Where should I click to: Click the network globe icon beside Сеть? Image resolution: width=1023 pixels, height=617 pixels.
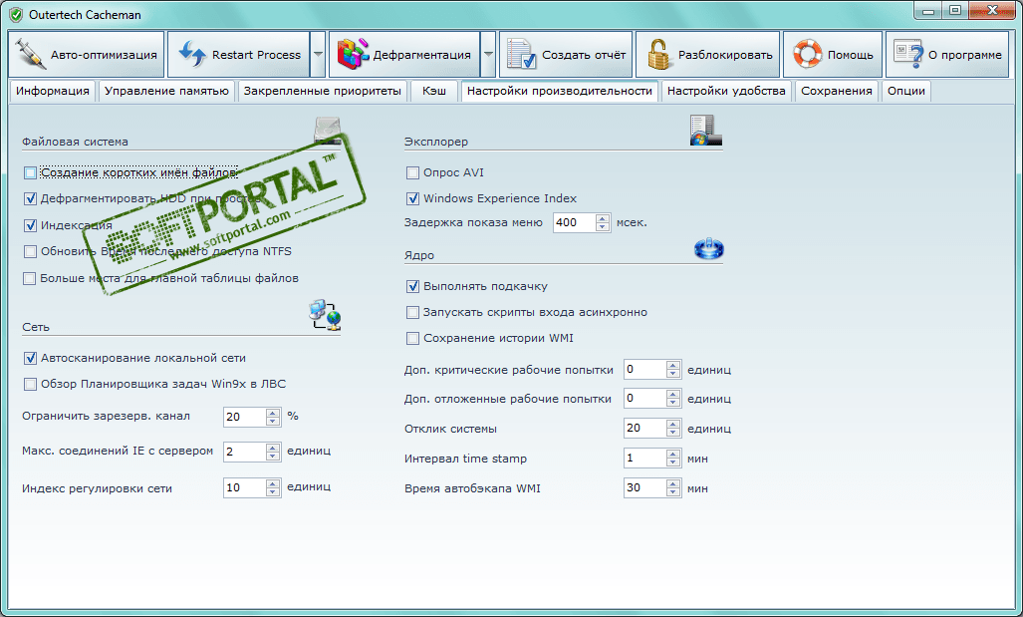tap(325, 315)
